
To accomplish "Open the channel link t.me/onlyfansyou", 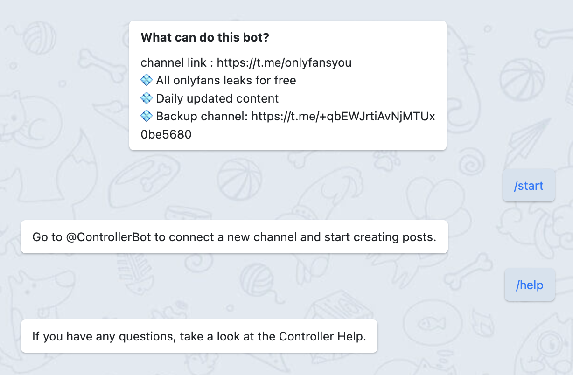I will pos(286,62).
